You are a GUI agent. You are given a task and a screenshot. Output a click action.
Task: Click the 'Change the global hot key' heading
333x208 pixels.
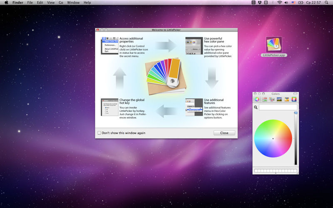point(132,101)
